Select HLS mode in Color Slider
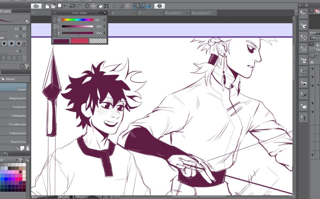320x199 pixels. 55,26
